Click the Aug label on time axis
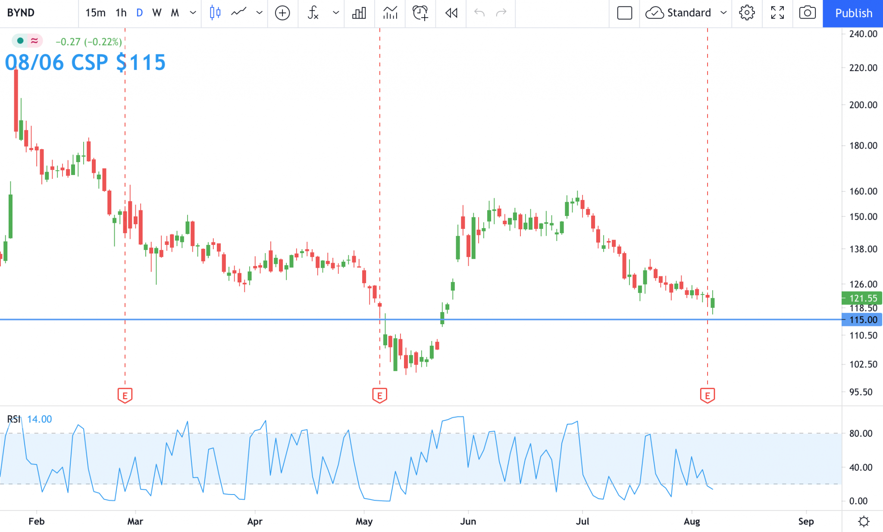This screenshot has height=532, width=883. (692, 522)
